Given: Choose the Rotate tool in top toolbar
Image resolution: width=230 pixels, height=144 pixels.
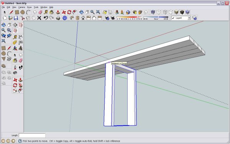Looking at the screenshot, I should point(69,12).
